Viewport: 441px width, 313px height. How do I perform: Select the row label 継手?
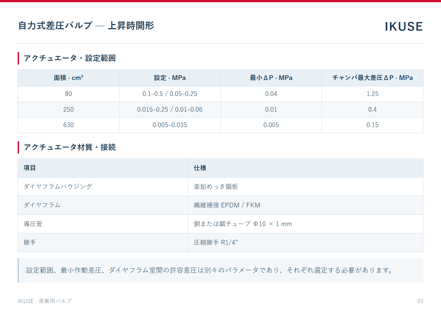(x=29, y=242)
